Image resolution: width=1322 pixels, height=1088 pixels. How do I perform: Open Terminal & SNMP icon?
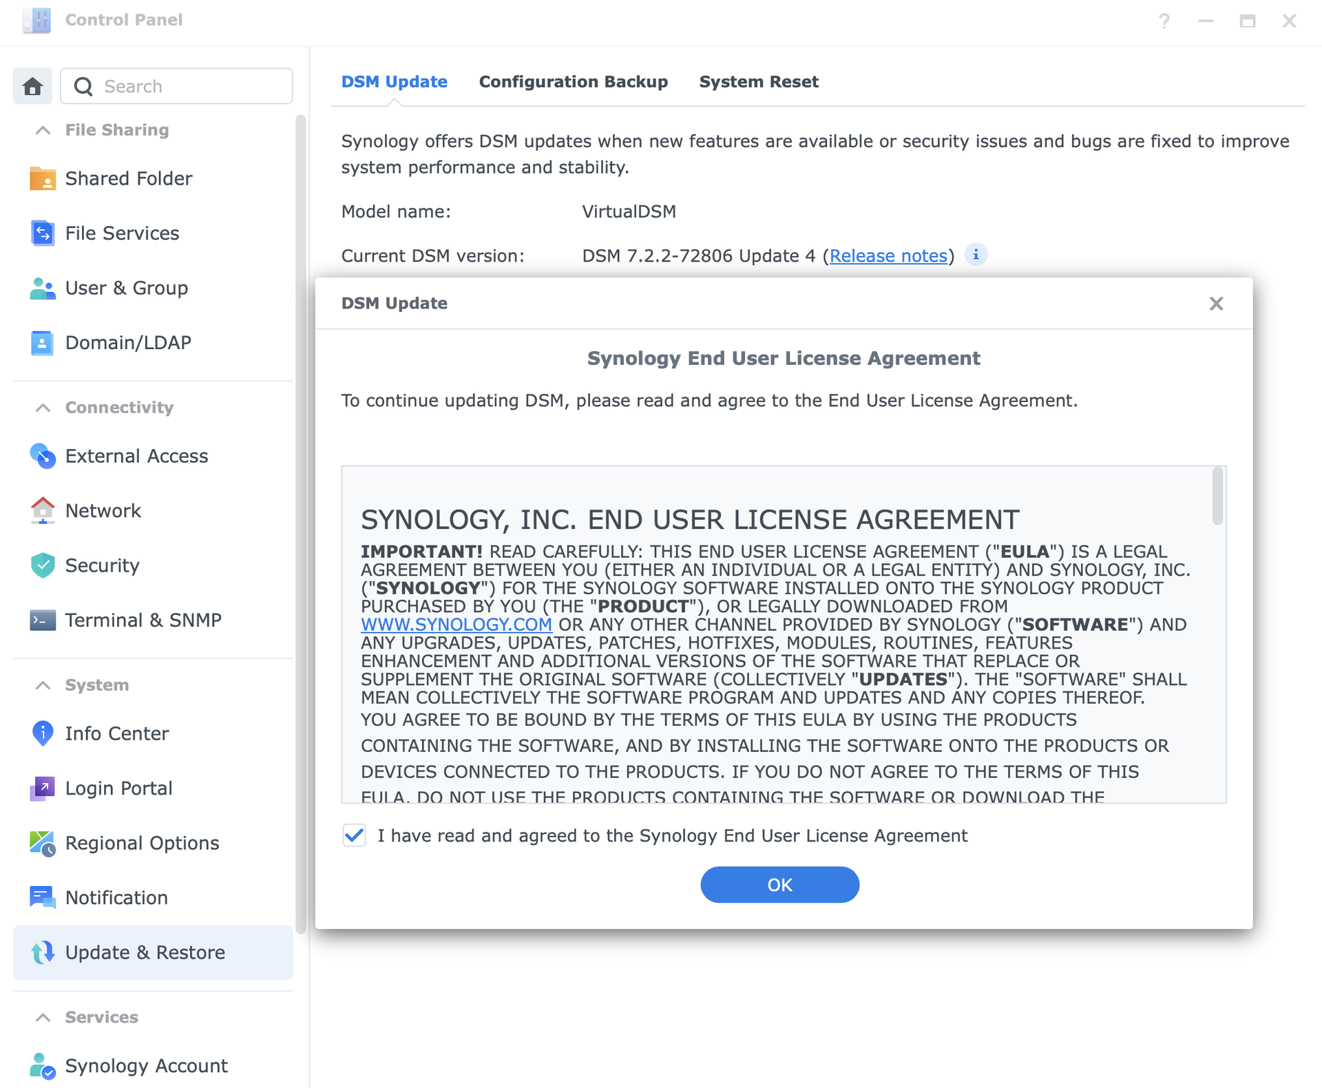42,620
